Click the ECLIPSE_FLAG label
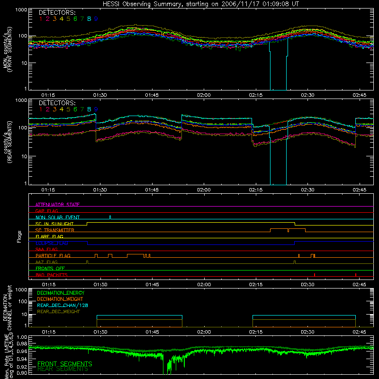This screenshot has width=379, height=379. tap(52, 243)
